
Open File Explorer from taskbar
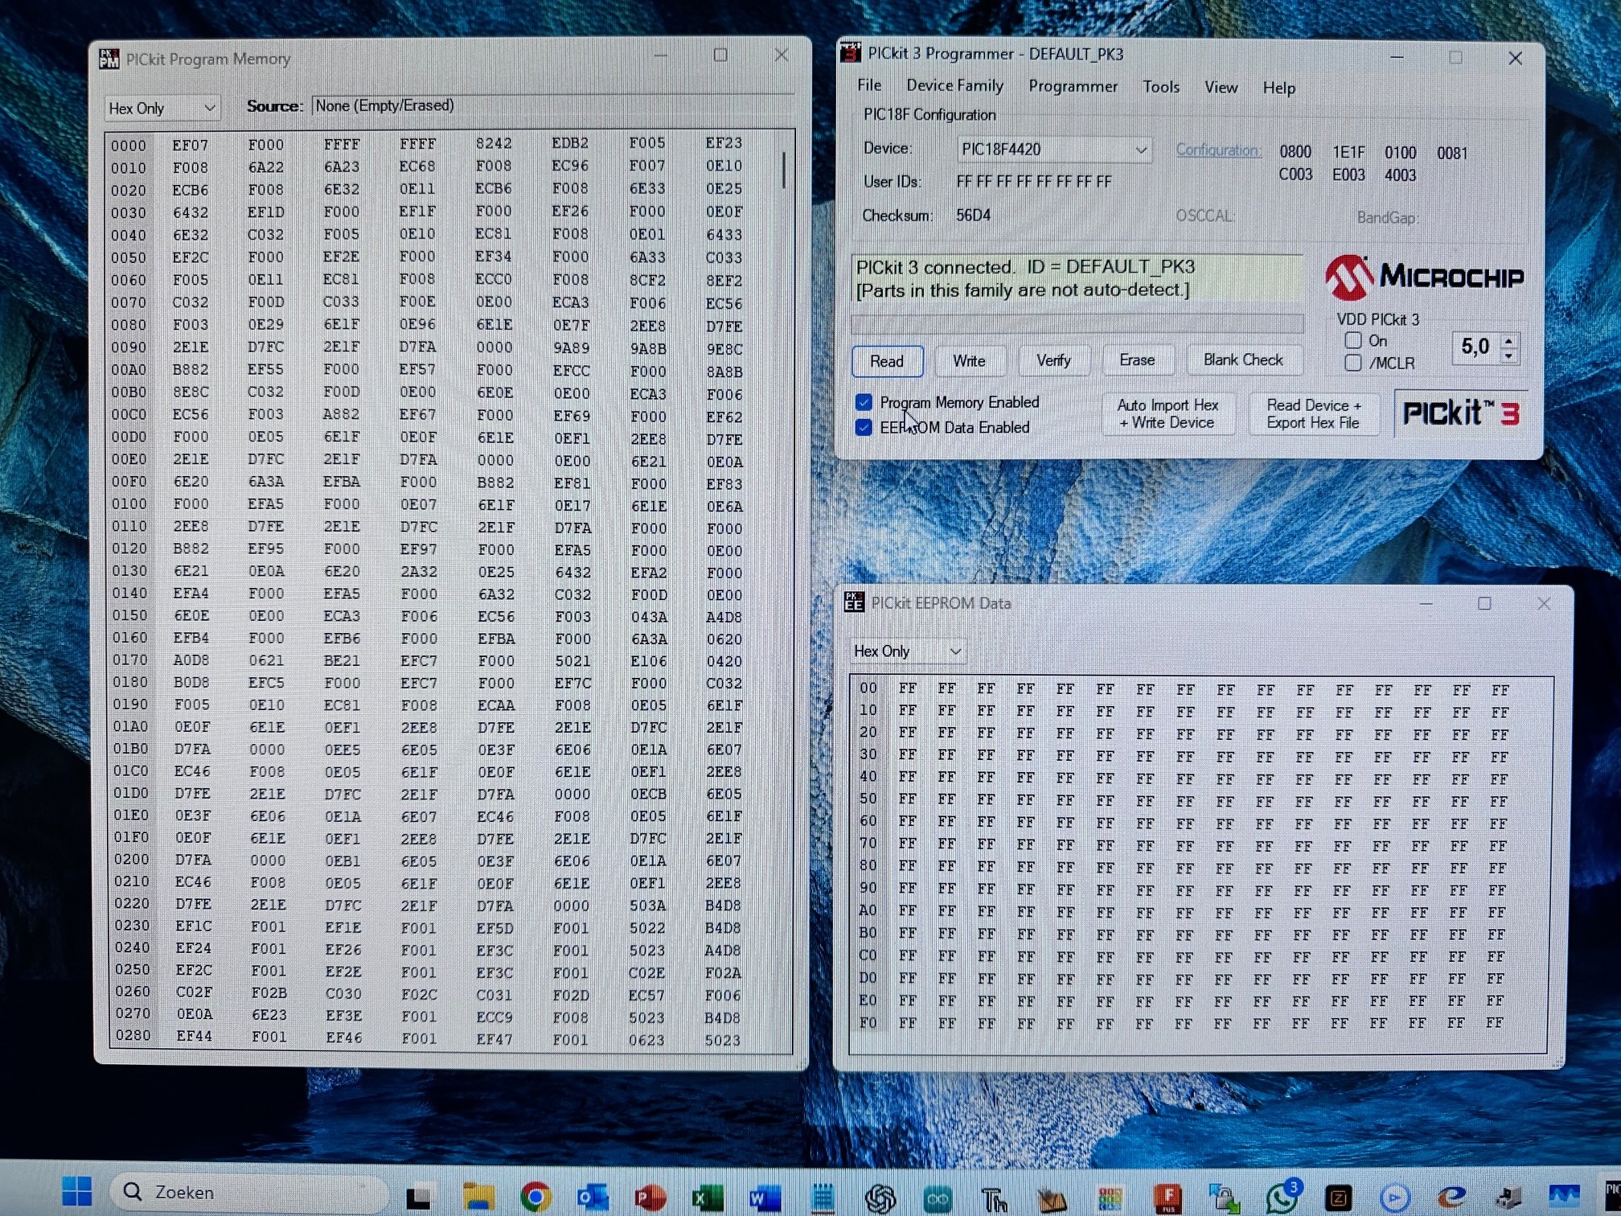tap(478, 1197)
